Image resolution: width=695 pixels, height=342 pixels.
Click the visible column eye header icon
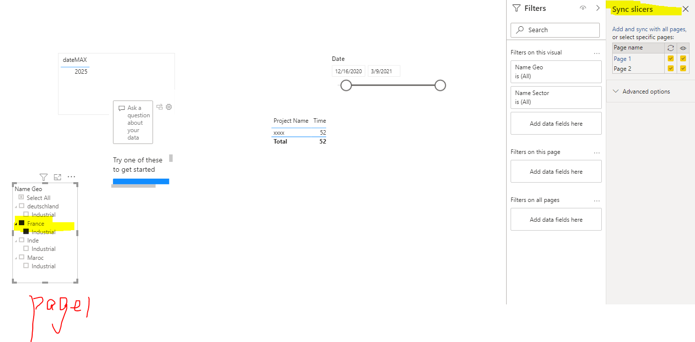[683, 48]
